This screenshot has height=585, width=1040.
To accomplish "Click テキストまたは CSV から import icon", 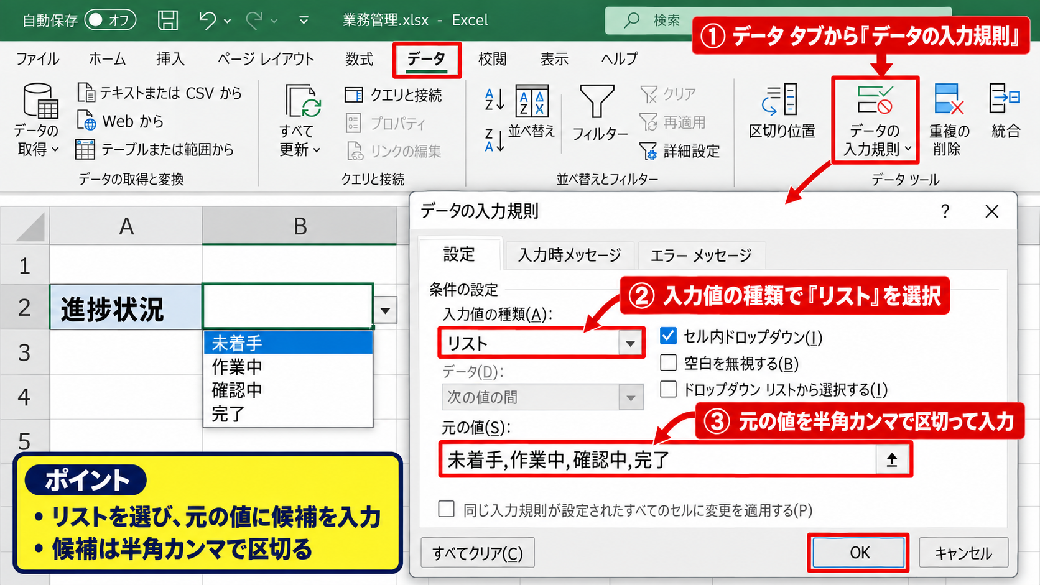I will click(x=86, y=93).
